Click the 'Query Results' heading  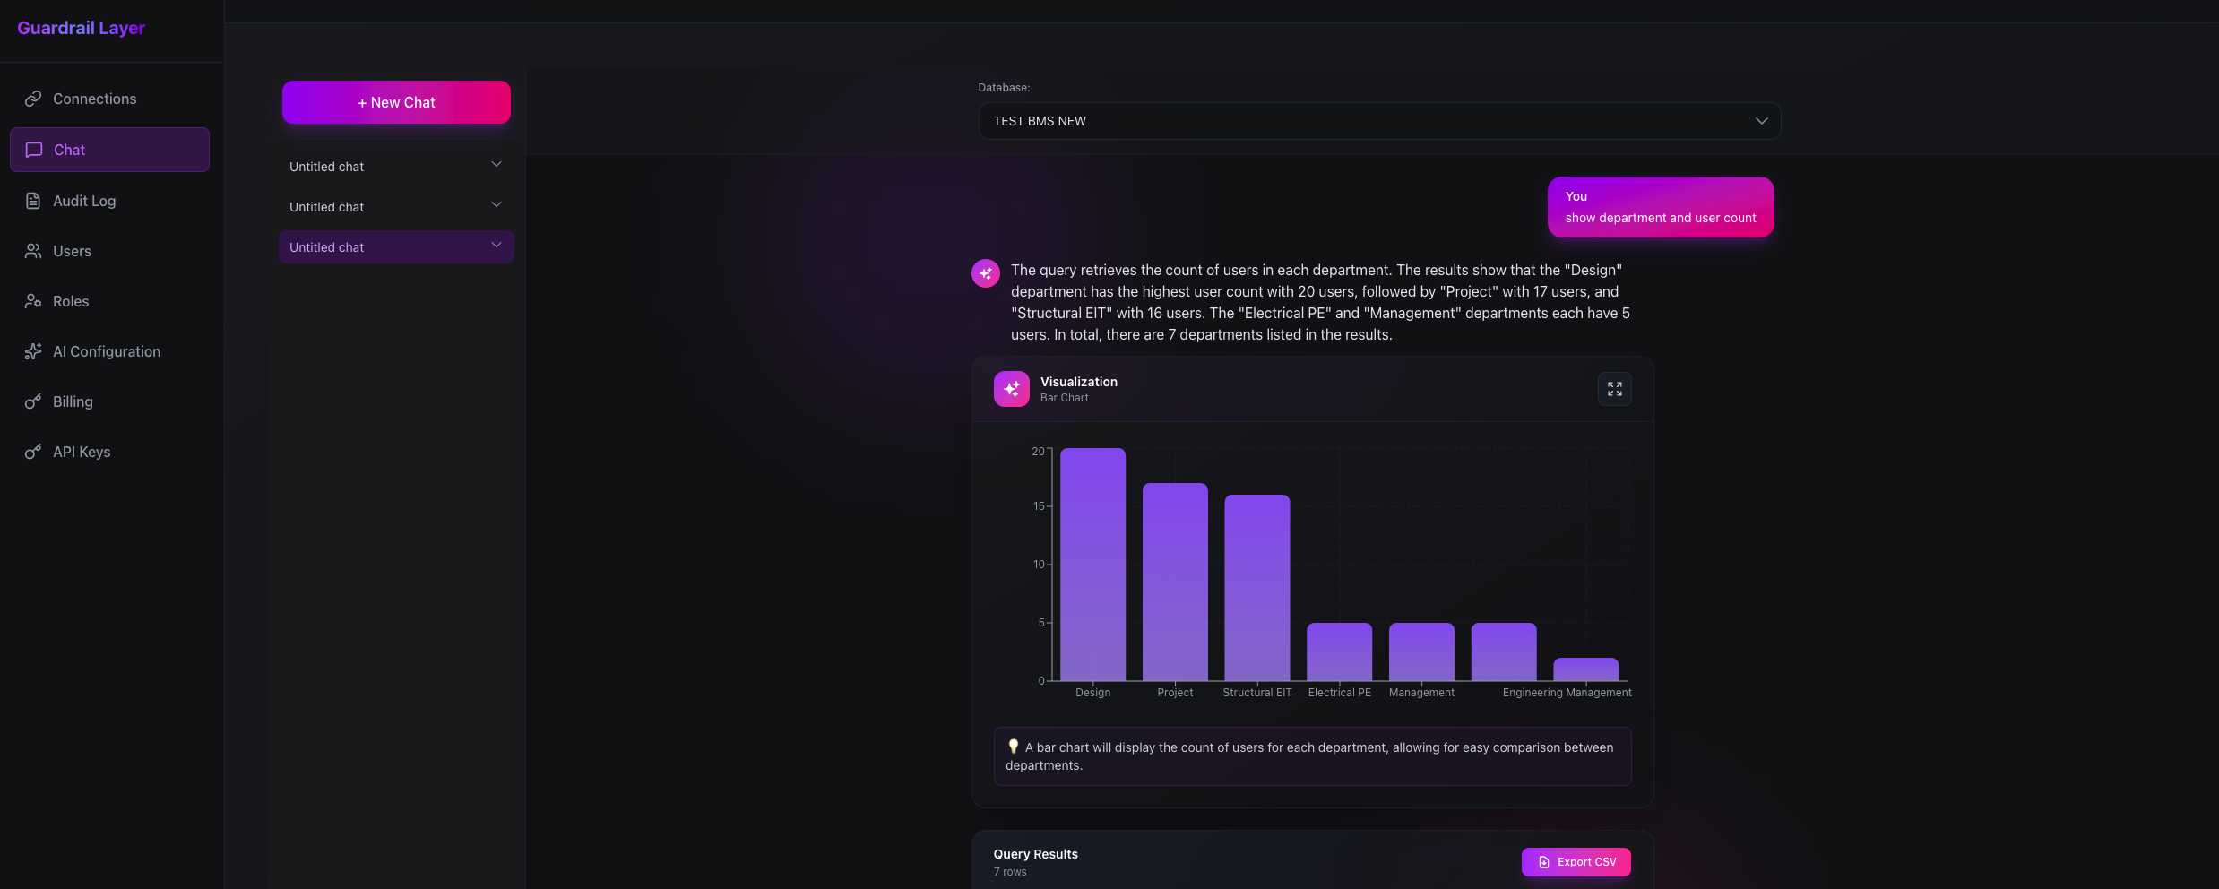point(1035,854)
